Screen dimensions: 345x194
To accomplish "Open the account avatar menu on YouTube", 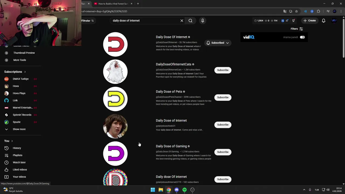I will (x=334, y=20).
